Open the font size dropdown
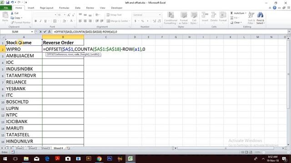This screenshot has height=163, width=291. 65,15
